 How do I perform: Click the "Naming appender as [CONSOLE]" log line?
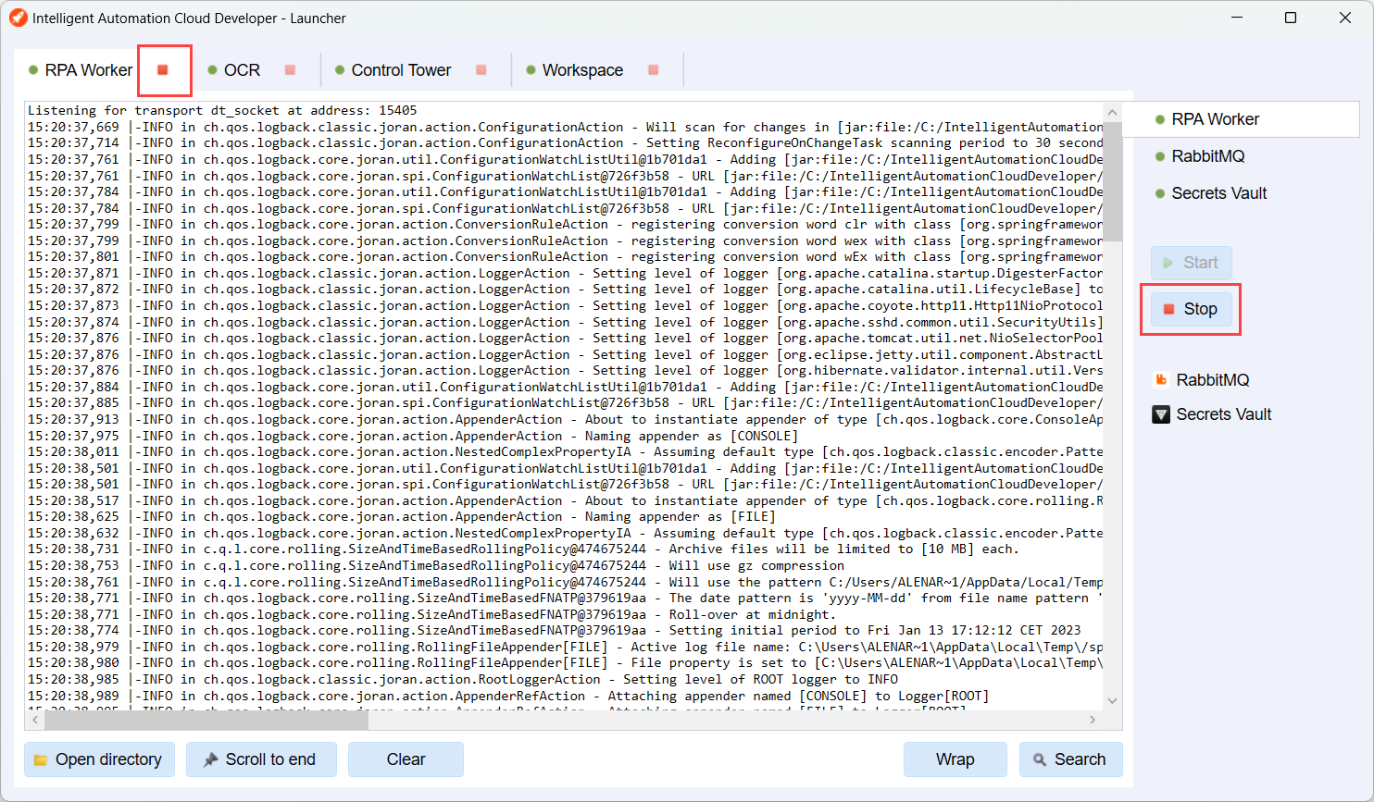[411, 436]
